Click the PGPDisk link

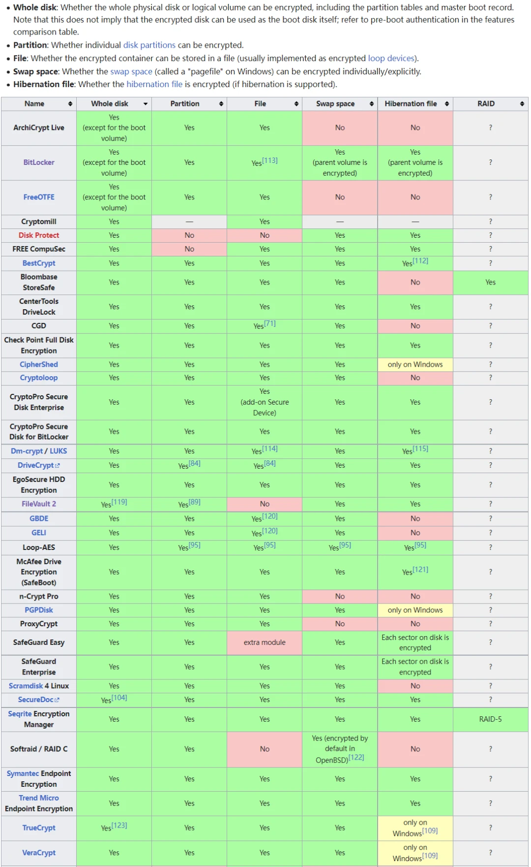coord(39,610)
